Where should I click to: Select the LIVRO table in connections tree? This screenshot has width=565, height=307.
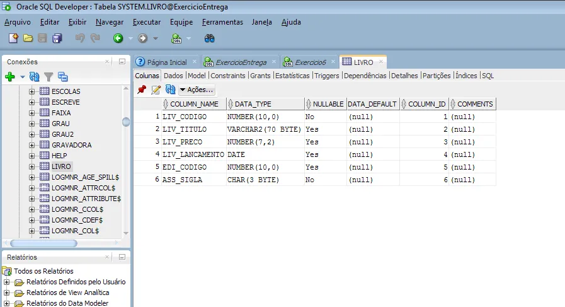(61, 166)
